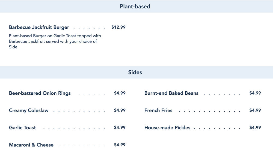Click the Barbecue Jackfruit Burger description text

point(55,41)
